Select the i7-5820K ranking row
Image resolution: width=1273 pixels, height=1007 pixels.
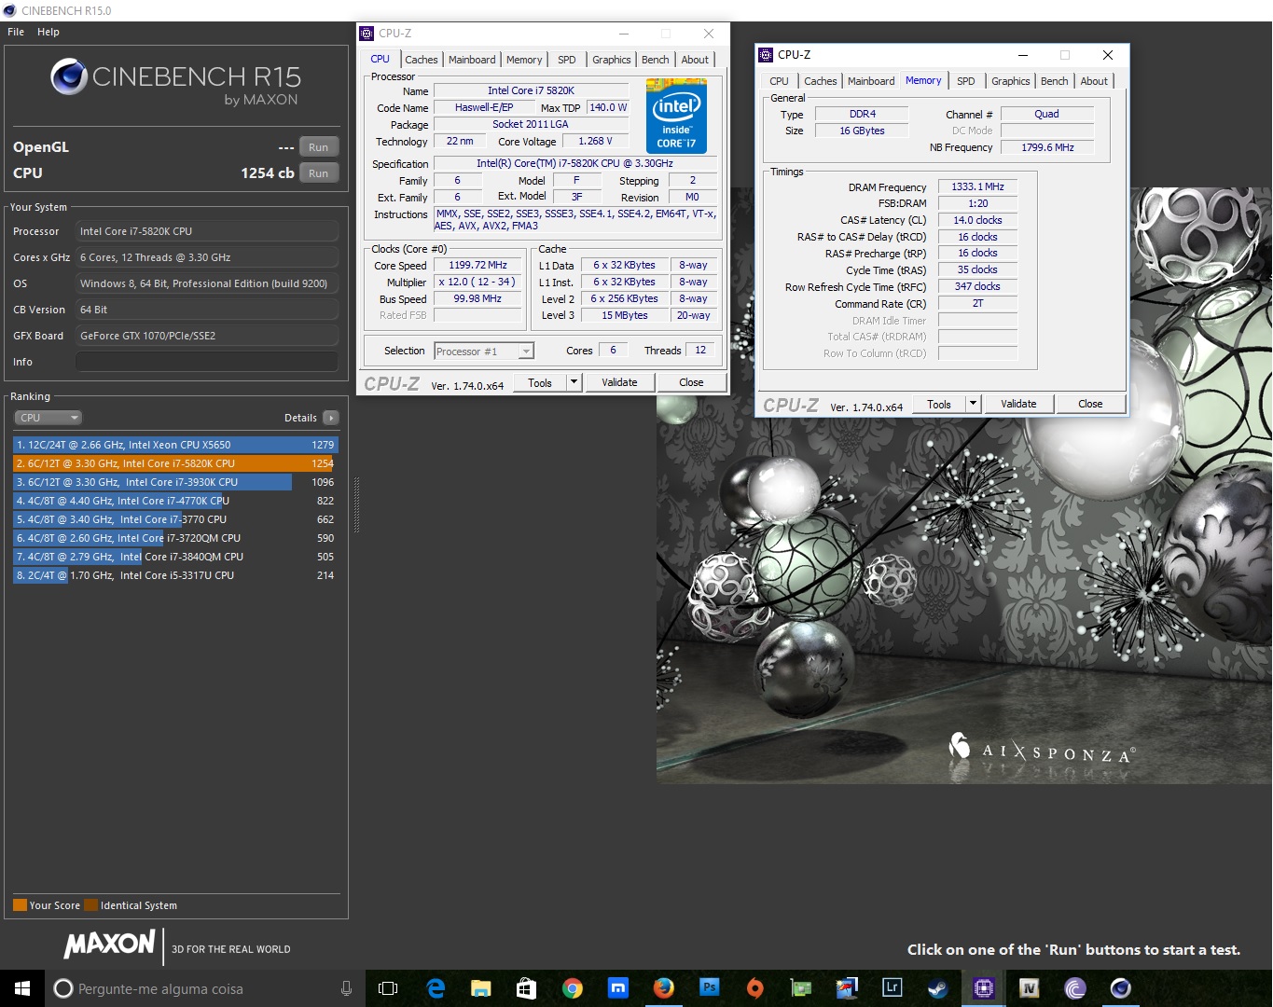click(175, 463)
